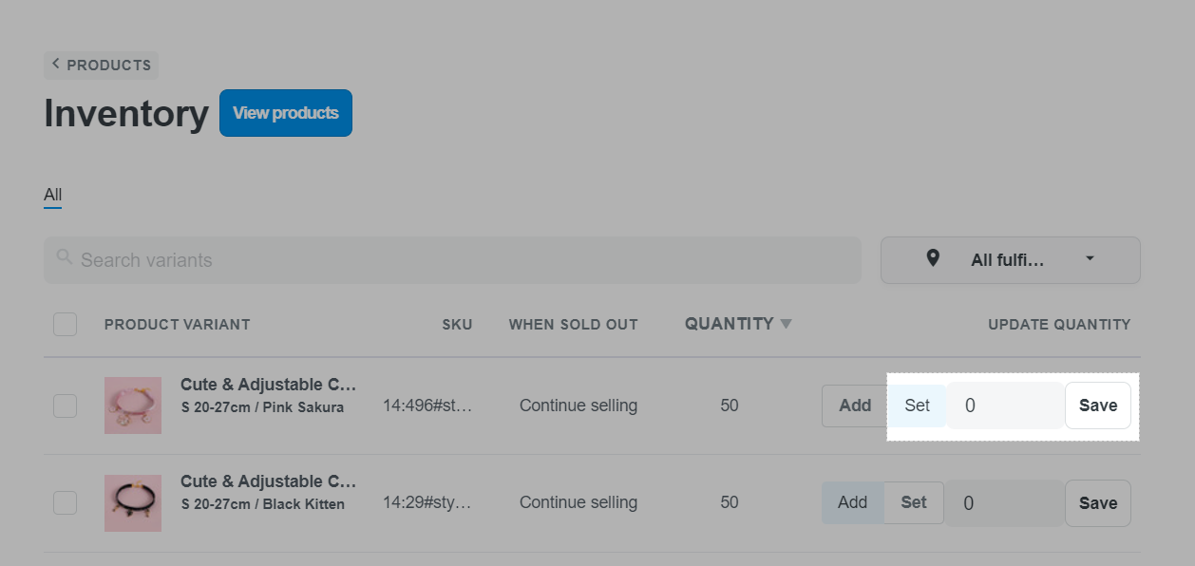The width and height of the screenshot is (1195, 566).
Task: Select the All tab
Action: tap(52, 195)
